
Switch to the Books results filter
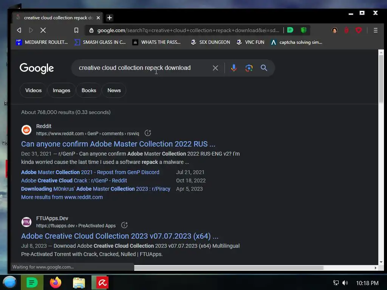point(89,90)
